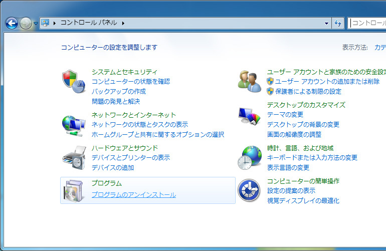Click the refresh button beside address bar

point(338,24)
